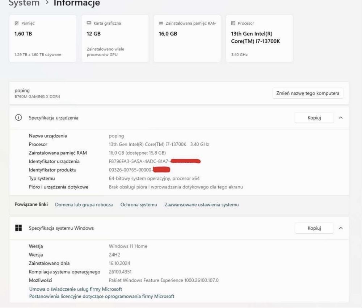Click the graphics card icon on Karta graficzna card
Image resolution: width=362 pixels, height=308 pixels.
coord(89,23)
